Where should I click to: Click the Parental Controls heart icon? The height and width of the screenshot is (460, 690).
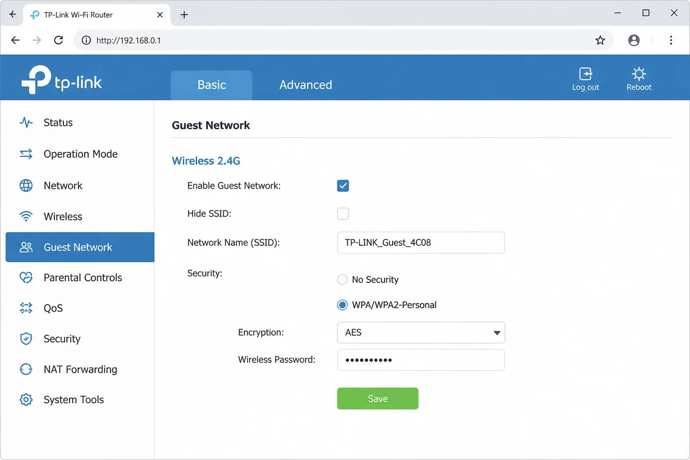pos(26,278)
